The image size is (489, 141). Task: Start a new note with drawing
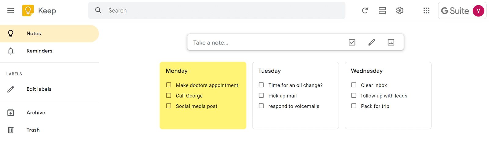[x=372, y=42]
